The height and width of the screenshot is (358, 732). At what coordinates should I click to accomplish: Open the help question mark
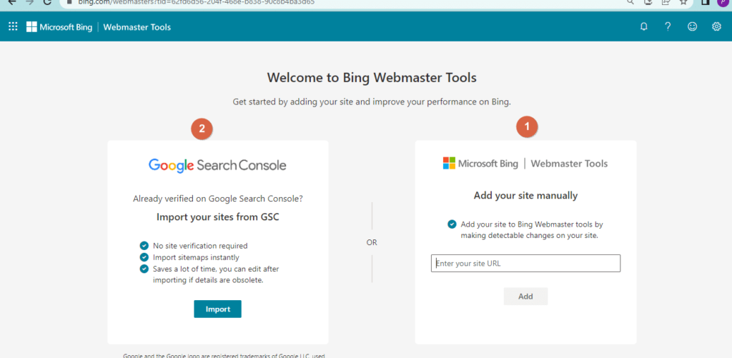click(668, 27)
